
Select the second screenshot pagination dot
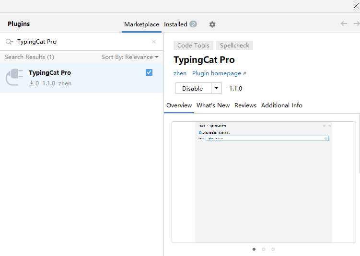(x=264, y=249)
